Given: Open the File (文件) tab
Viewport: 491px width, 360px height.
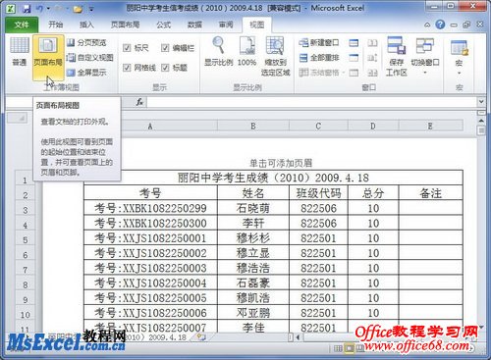Looking at the screenshot, I should pyautogui.click(x=22, y=25).
